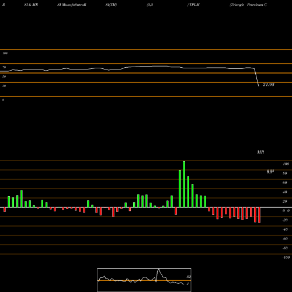Click the -80 label on MR axis

tap(285, 248)
